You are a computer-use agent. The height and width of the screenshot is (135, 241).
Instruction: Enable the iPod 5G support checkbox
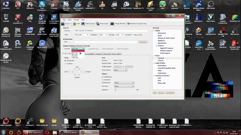116,49
